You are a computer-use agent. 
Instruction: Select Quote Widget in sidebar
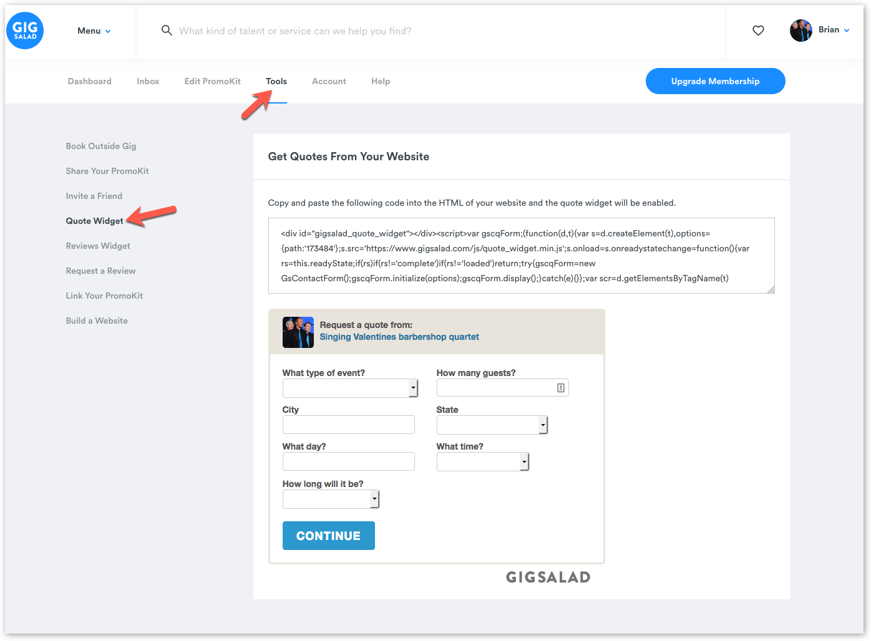click(95, 221)
